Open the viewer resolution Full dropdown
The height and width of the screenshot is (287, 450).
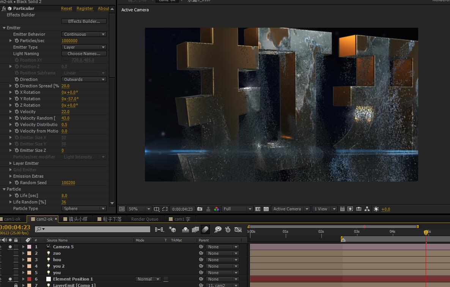coord(238,209)
